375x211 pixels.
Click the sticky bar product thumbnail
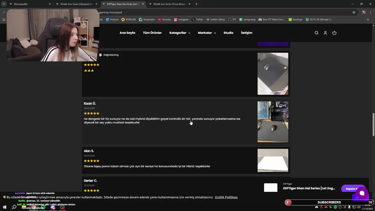(271, 188)
